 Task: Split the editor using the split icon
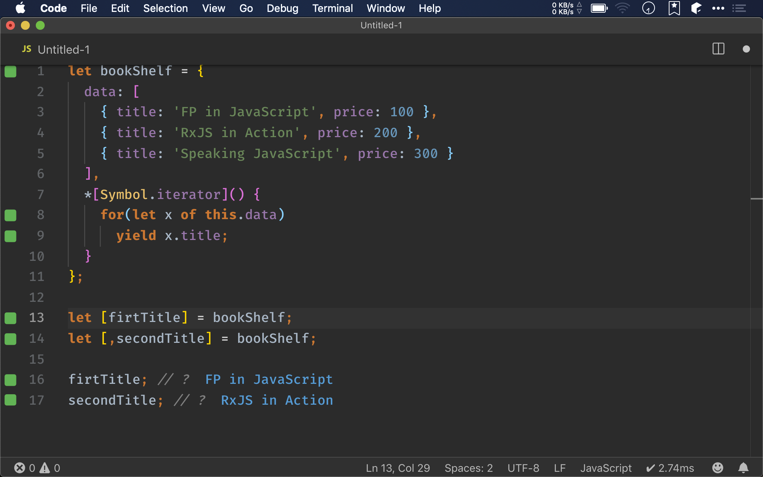[717, 49]
